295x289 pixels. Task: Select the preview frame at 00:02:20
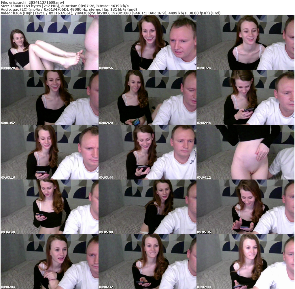tap(147, 97)
